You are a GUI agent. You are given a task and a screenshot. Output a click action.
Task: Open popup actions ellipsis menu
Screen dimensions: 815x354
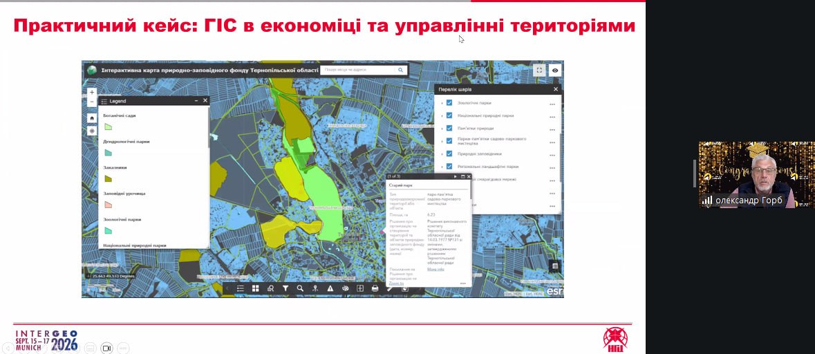(462, 283)
